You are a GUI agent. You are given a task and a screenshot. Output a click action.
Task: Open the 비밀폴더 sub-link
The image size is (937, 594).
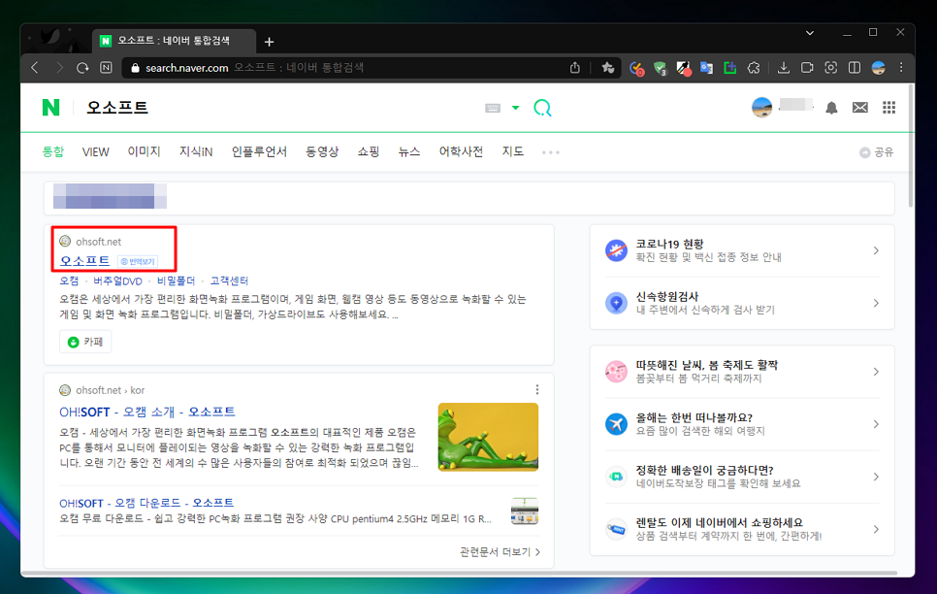coord(177,280)
